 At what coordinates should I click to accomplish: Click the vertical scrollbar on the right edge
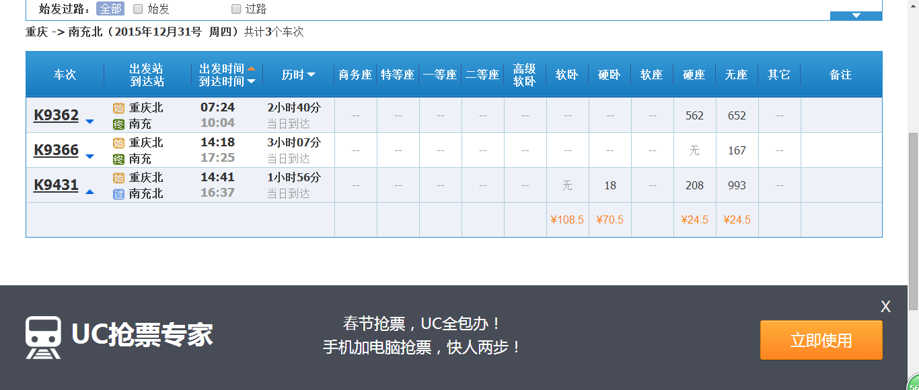(x=913, y=201)
